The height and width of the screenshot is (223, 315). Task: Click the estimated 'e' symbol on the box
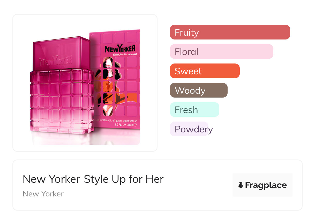pos(135,125)
